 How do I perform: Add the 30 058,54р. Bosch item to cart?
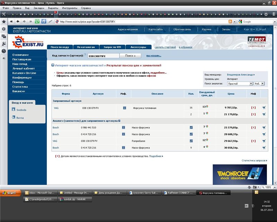pos(264,148)
